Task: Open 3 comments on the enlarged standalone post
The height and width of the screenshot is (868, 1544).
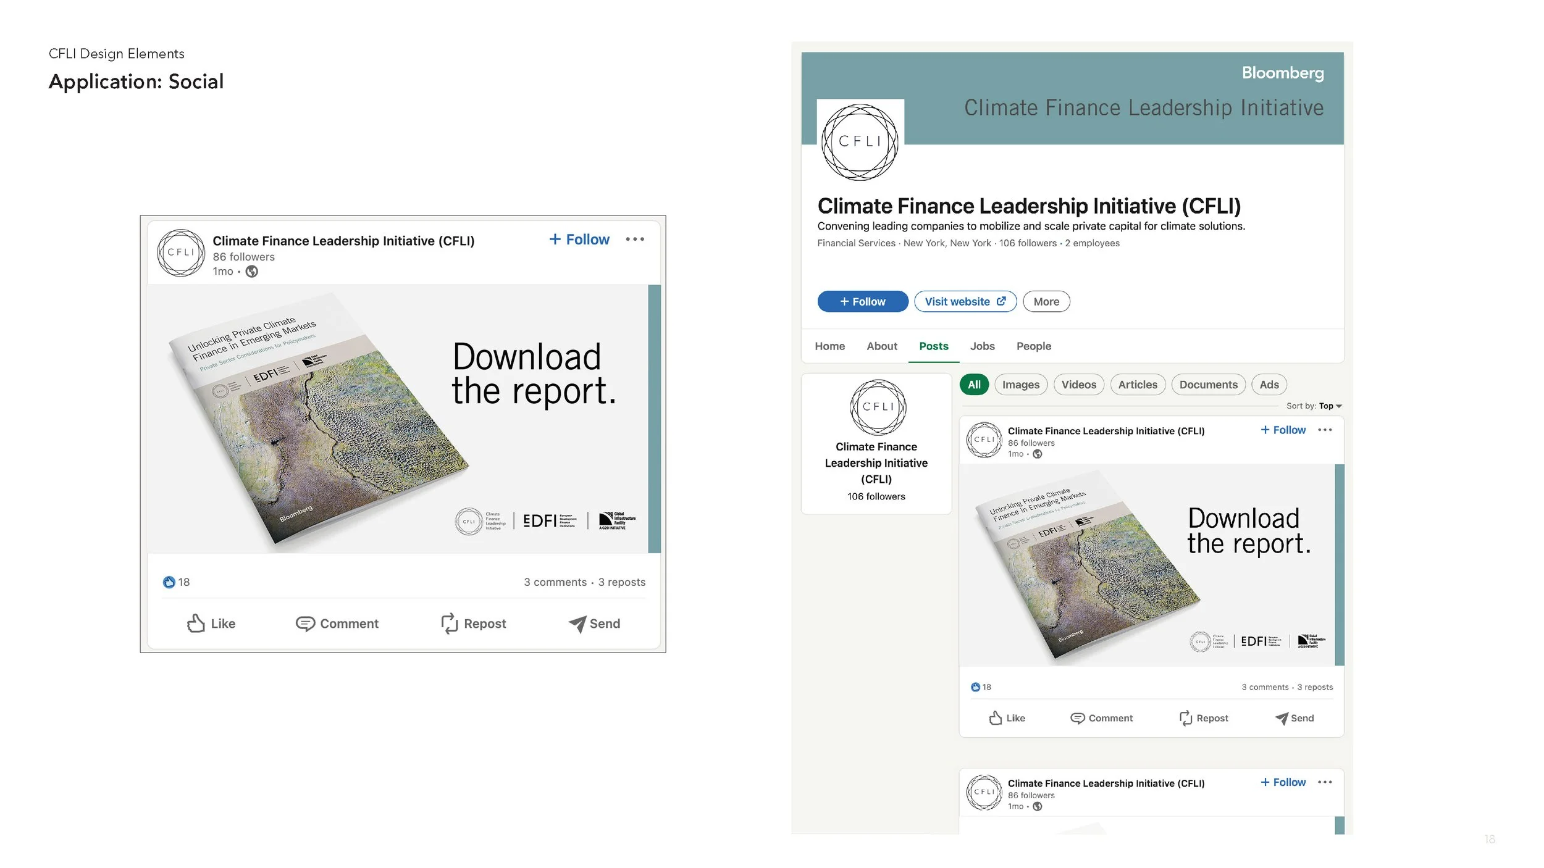Action: [555, 582]
